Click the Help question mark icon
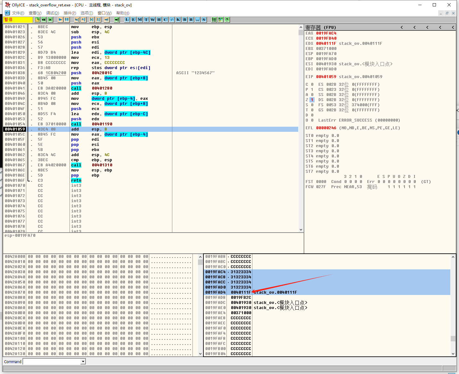Image resolution: width=459 pixels, height=374 pixels. coord(227,20)
